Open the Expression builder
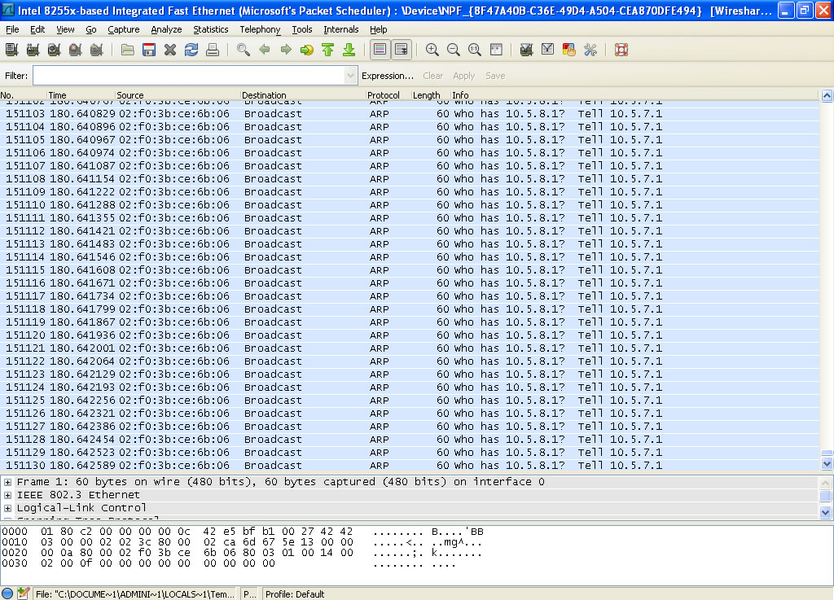 tap(388, 75)
